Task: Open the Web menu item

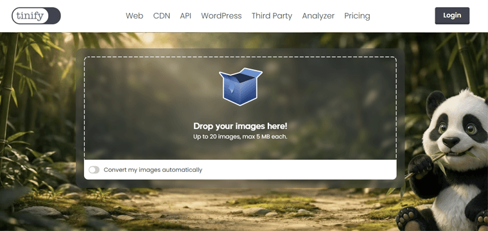Action: pos(134,16)
